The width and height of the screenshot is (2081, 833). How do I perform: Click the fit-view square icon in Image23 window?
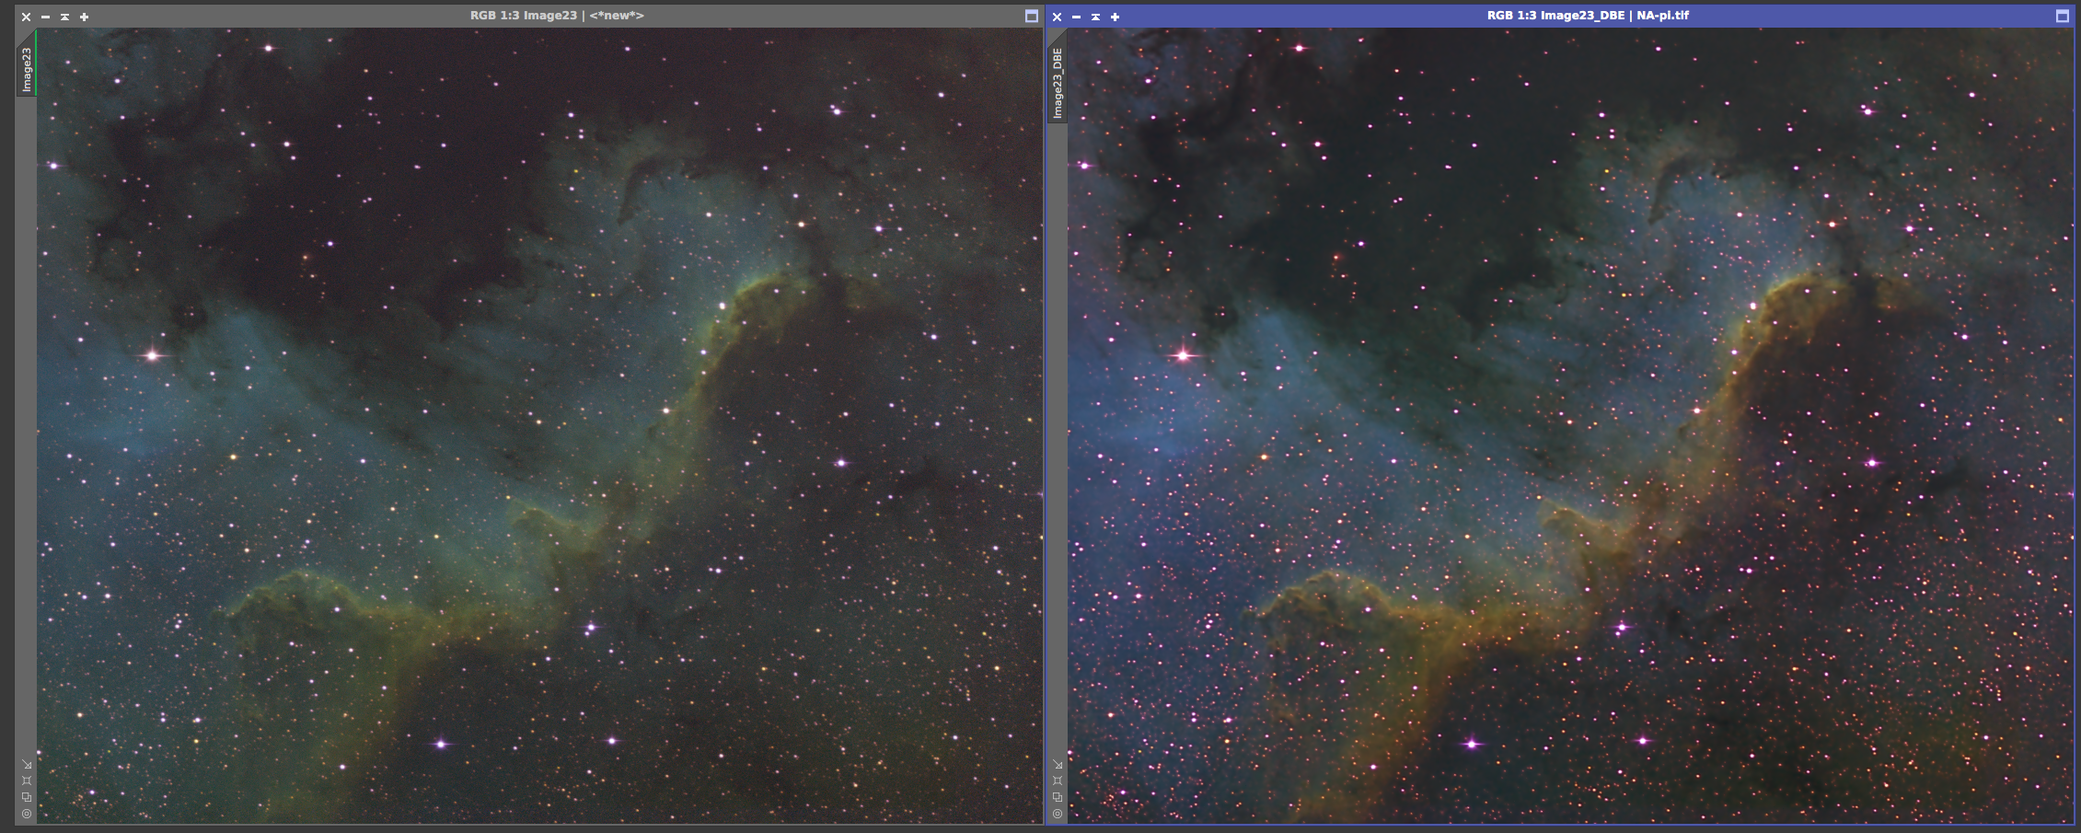27,781
